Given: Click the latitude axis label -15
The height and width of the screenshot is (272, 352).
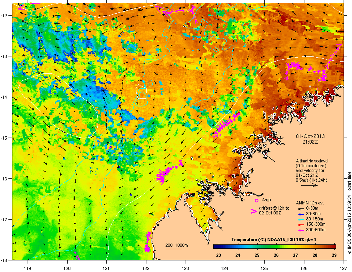Looking at the screenshot, I should coord(4,138).
